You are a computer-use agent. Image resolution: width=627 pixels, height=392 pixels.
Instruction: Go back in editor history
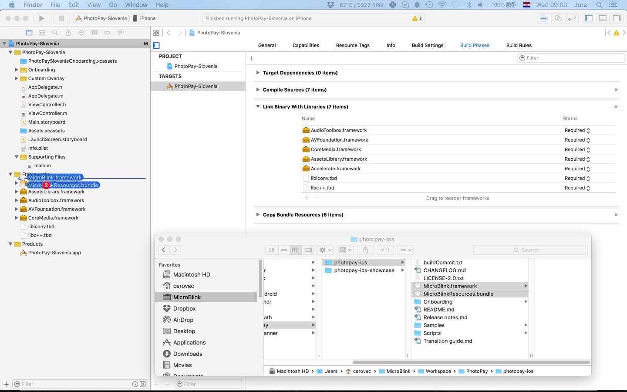[169, 33]
